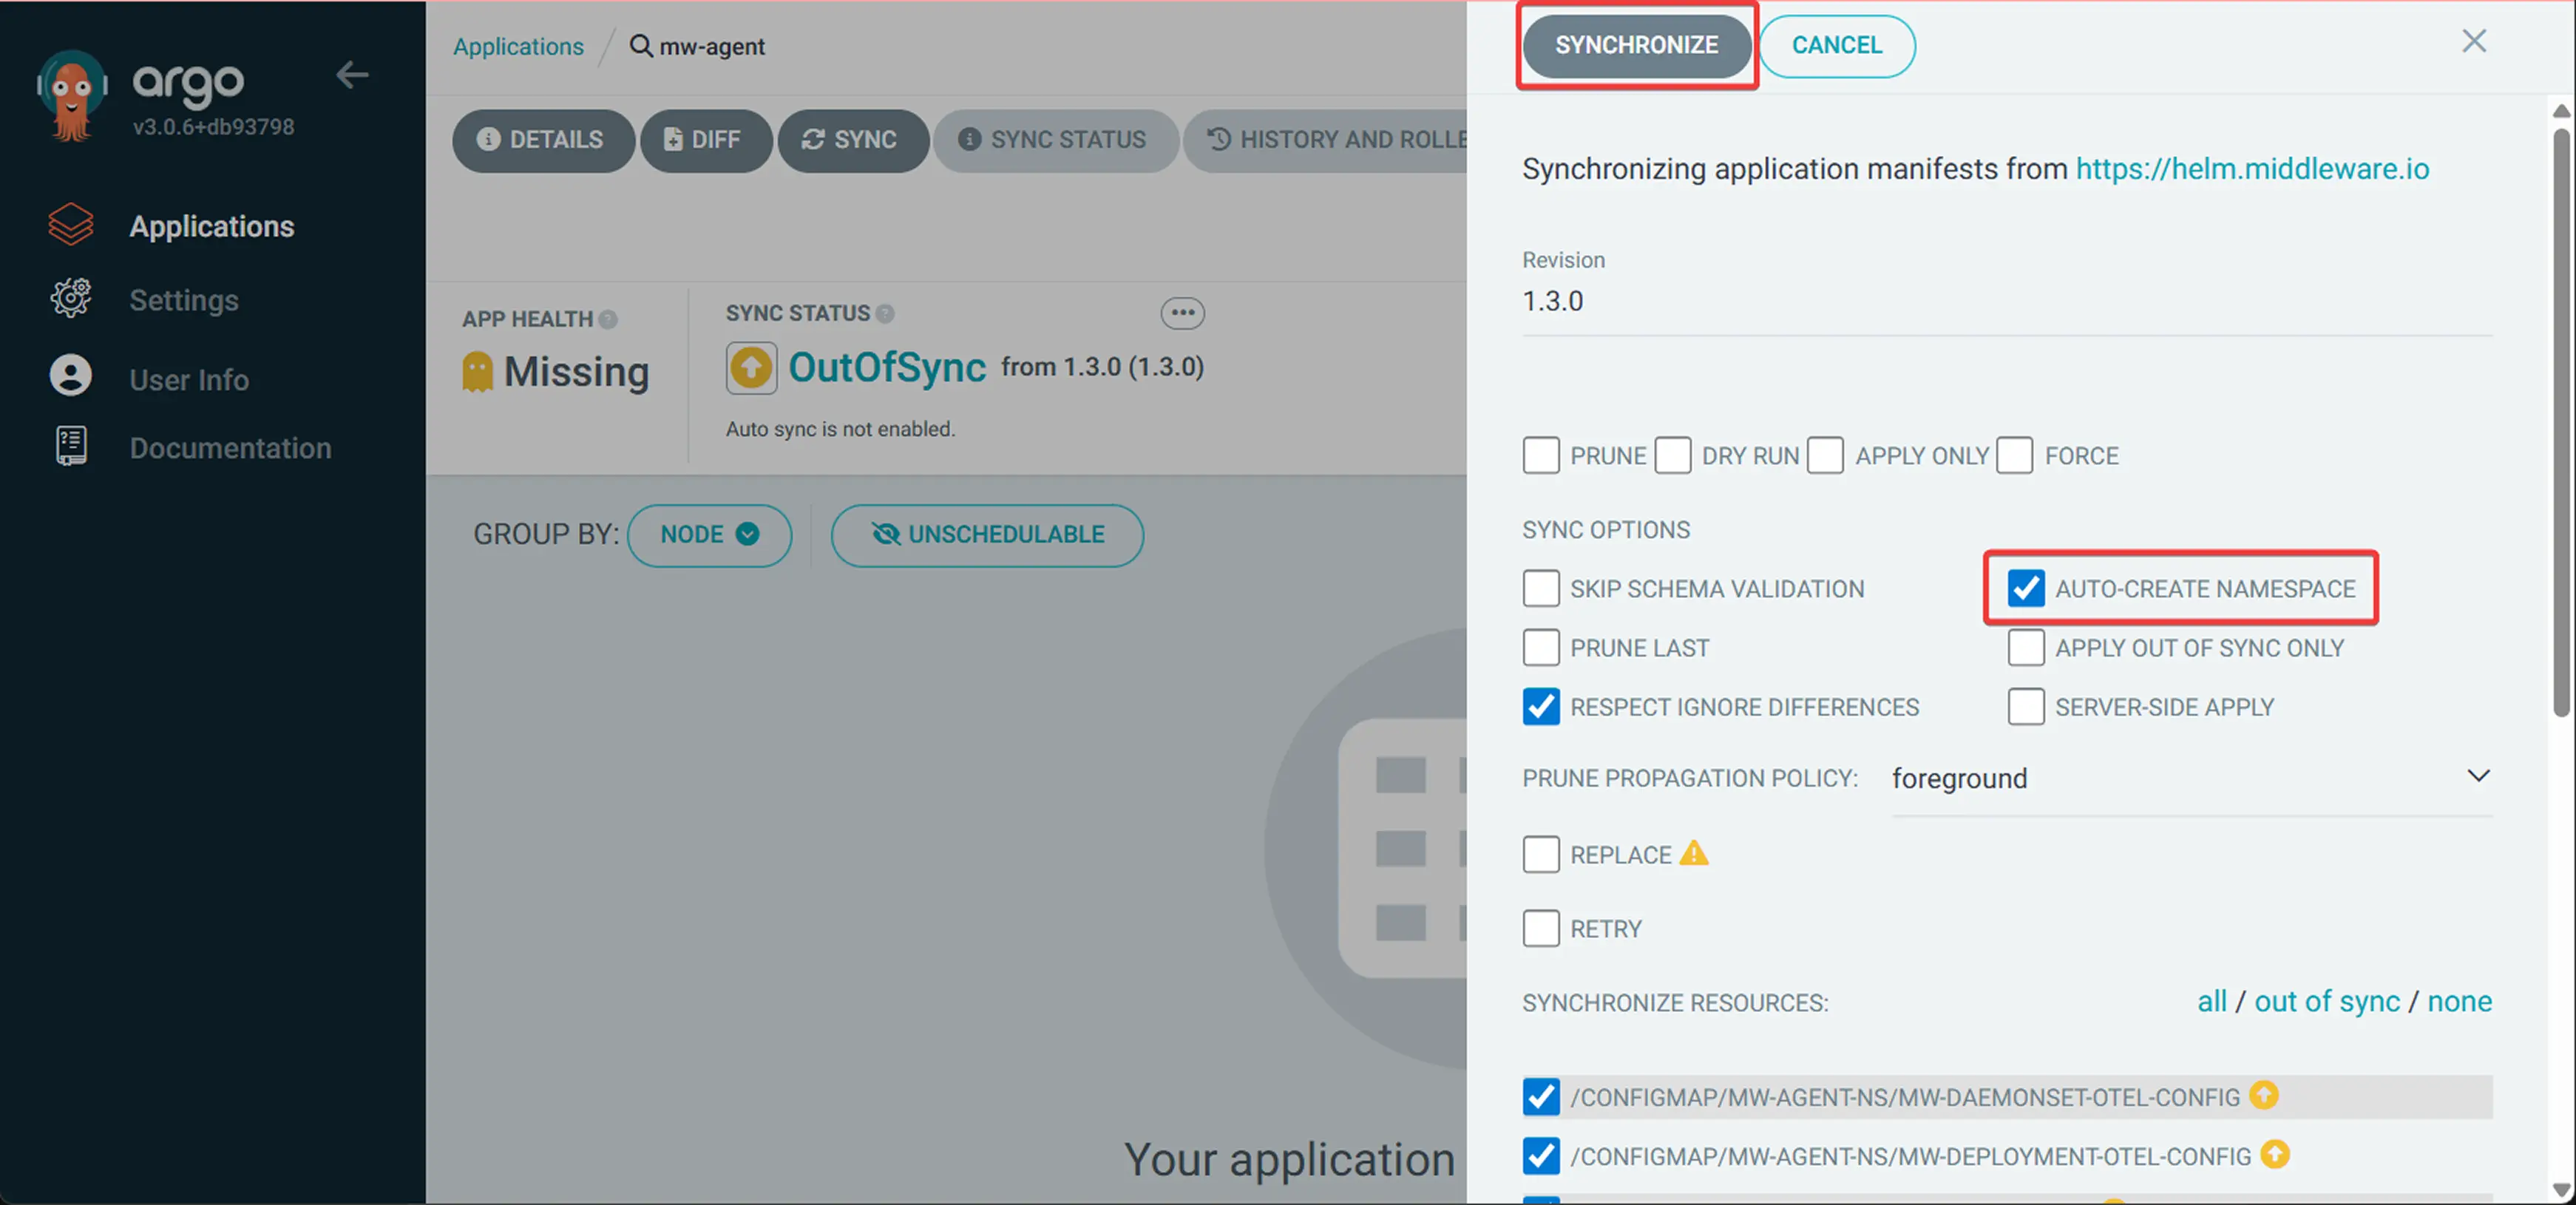Navigate to Settings in the sidebar
Image resolution: width=2576 pixels, height=1205 pixels.
pyautogui.click(x=184, y=299)
